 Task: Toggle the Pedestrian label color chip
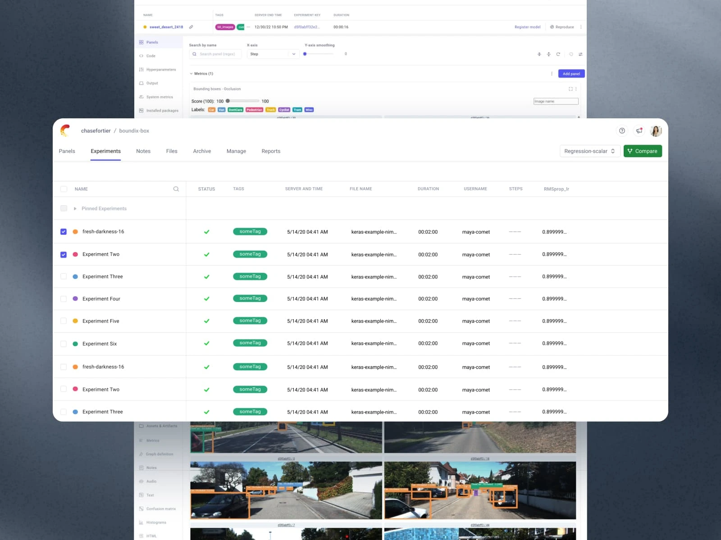click(254, 110)
